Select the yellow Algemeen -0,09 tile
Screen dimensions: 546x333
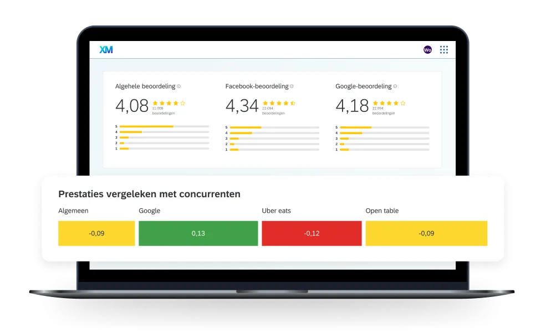click(96, 233)
